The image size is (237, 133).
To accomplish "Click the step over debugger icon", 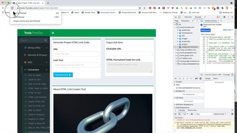I will pyautogui.click(x=179, y=78).
